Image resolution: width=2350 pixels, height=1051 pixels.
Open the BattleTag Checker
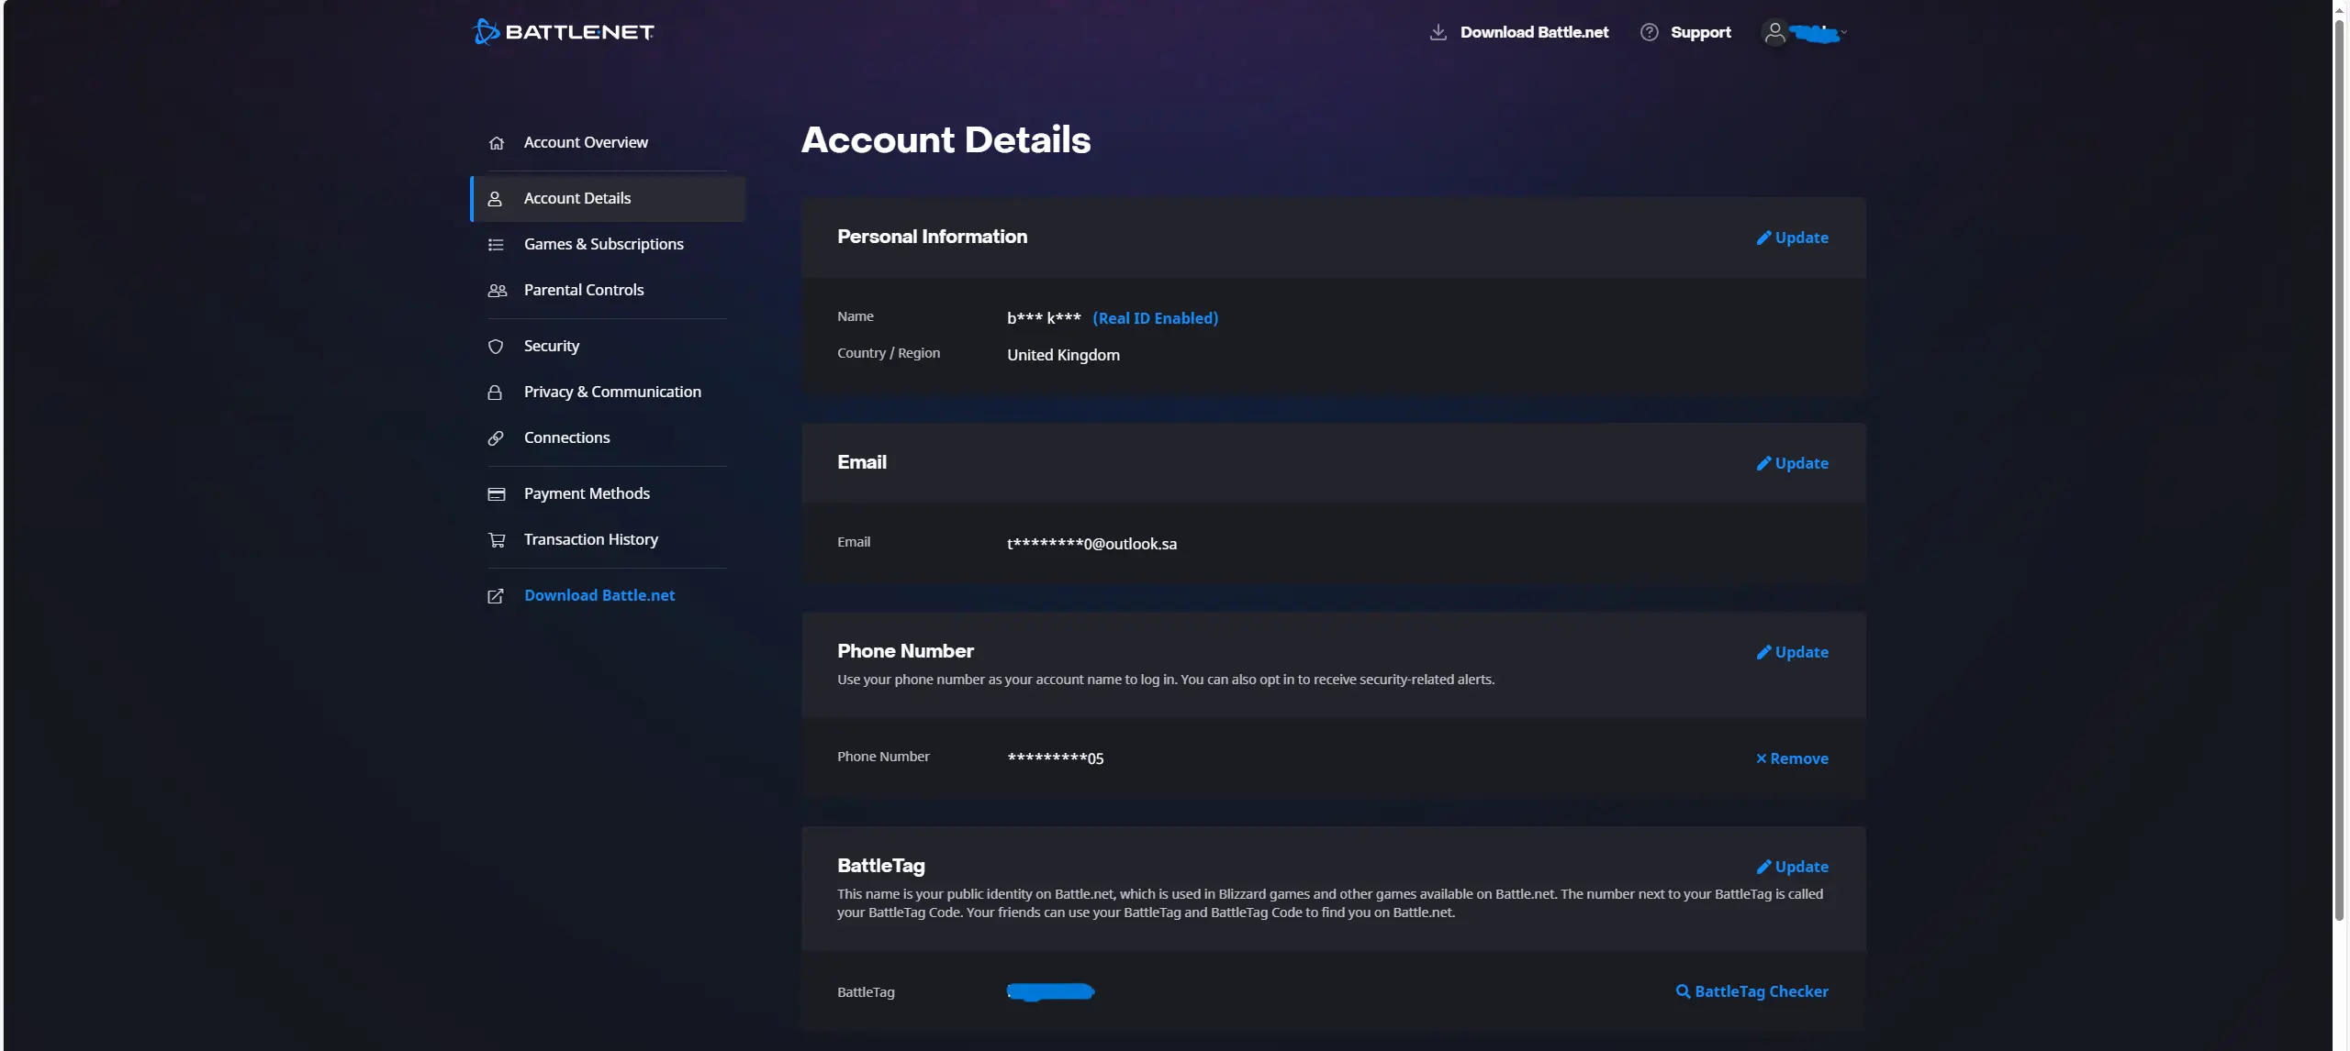click(1751, 991)
